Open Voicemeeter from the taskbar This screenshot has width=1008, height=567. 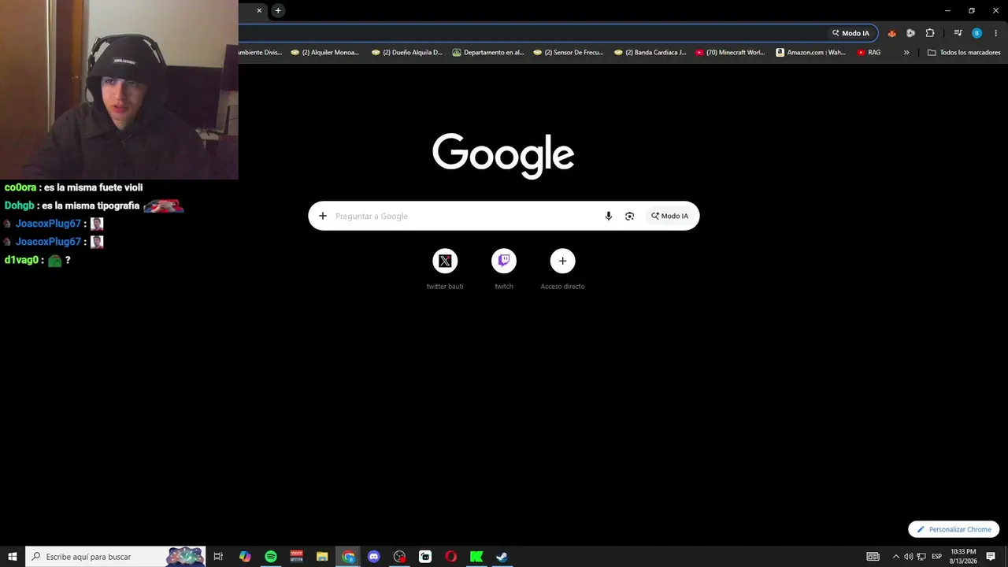coord(297,557)
